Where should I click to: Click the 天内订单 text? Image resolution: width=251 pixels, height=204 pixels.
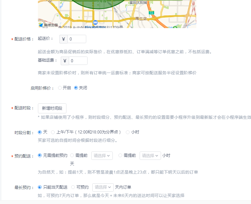[x=123, y=187]
